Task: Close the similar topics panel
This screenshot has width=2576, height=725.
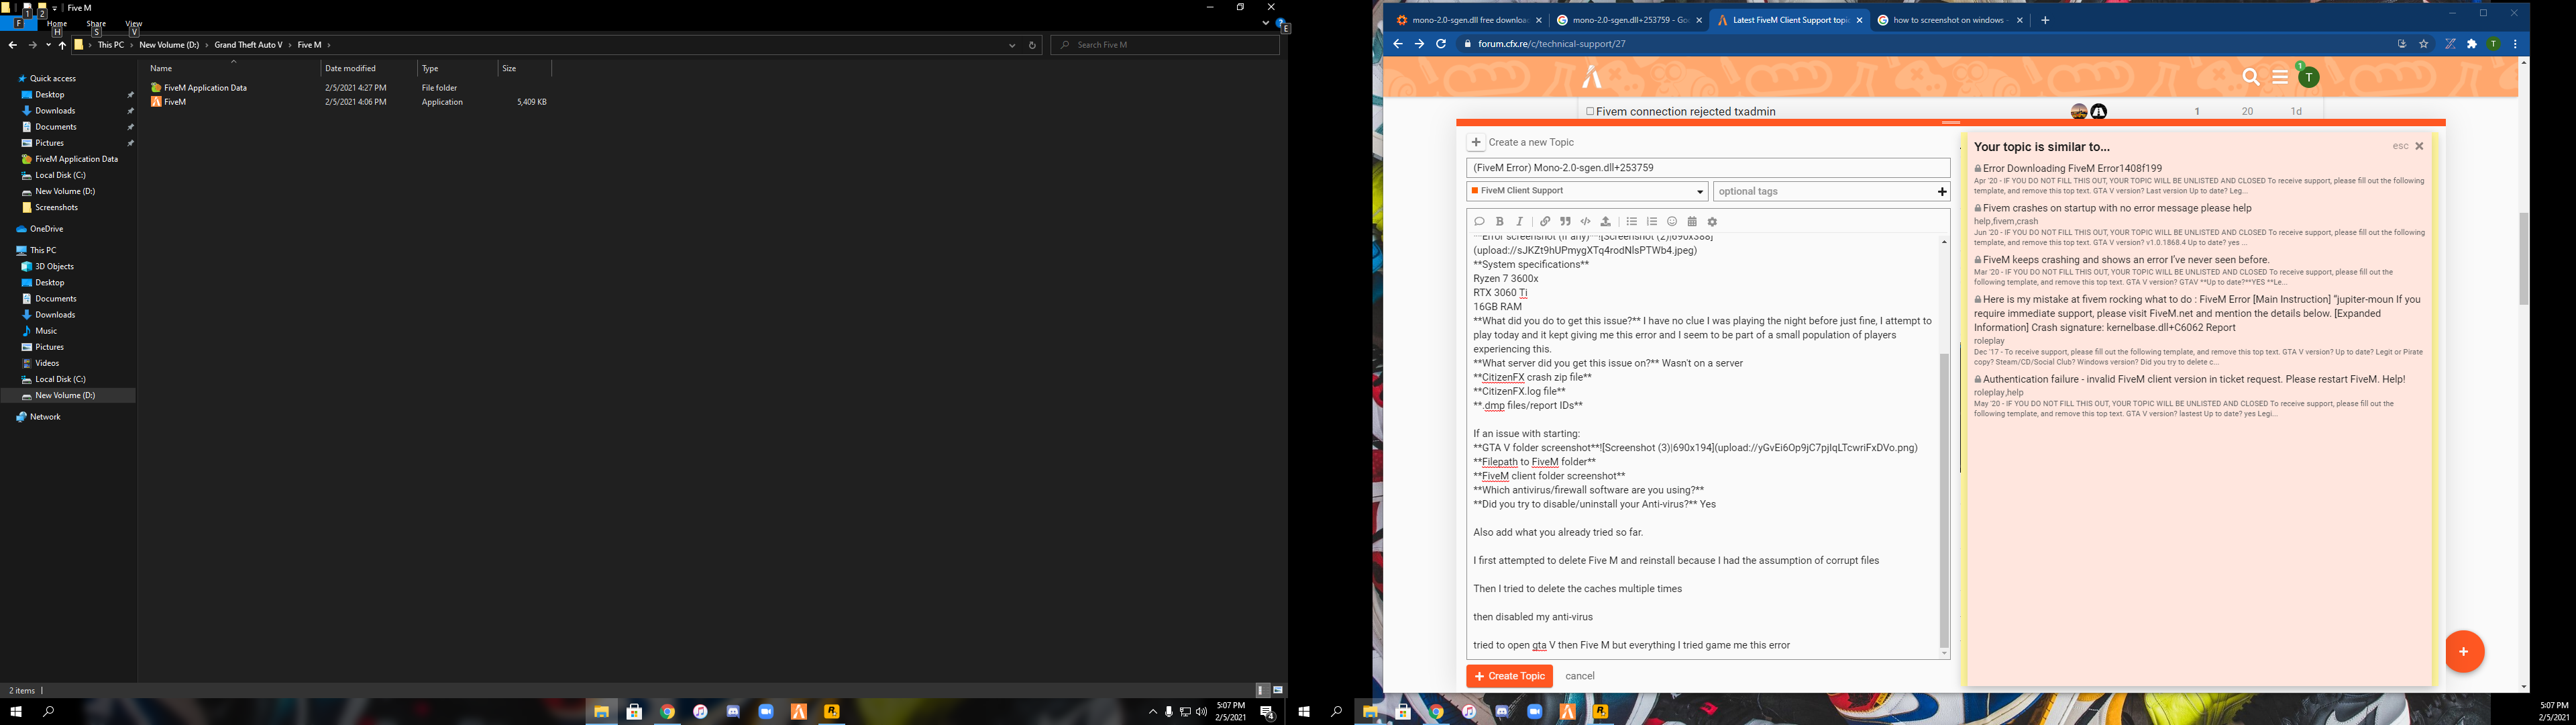Action: pyautogui.click(x=2419, y=146)
